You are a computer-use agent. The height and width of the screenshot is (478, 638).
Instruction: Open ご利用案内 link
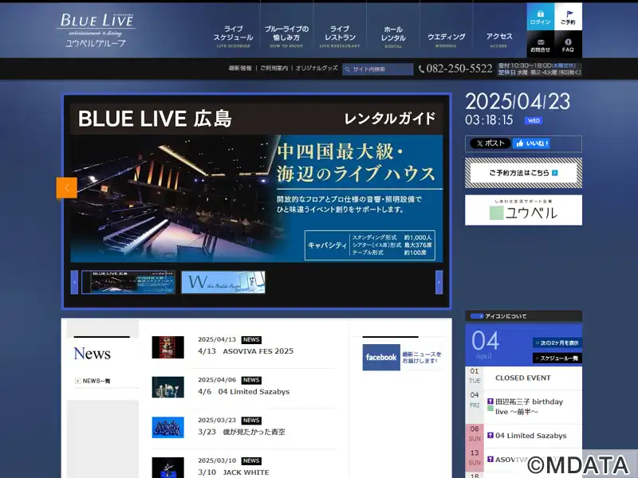click(x=274, y=69)
